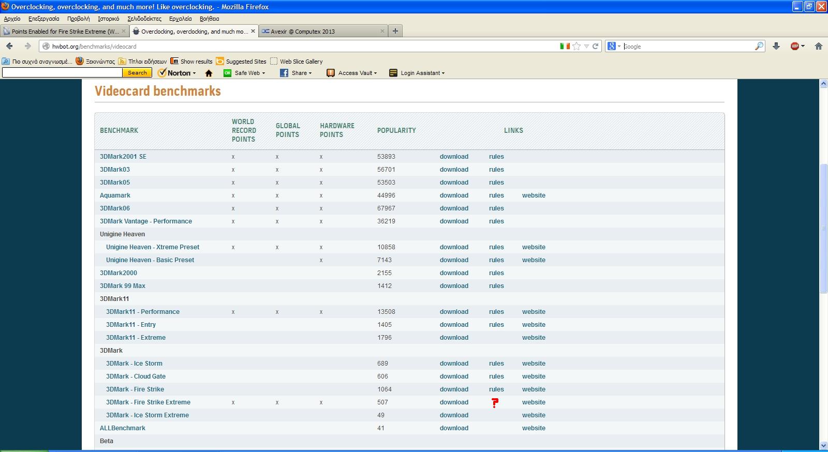Screen dimensions: 828x452
Task: Open the 'Show results' bookmark
Action: click(191, 61)
